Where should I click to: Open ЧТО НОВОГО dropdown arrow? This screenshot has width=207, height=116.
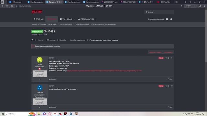click(75, 19)
